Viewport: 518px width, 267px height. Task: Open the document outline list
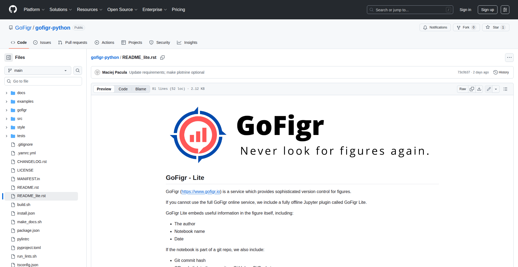click(x=505, y=89)
